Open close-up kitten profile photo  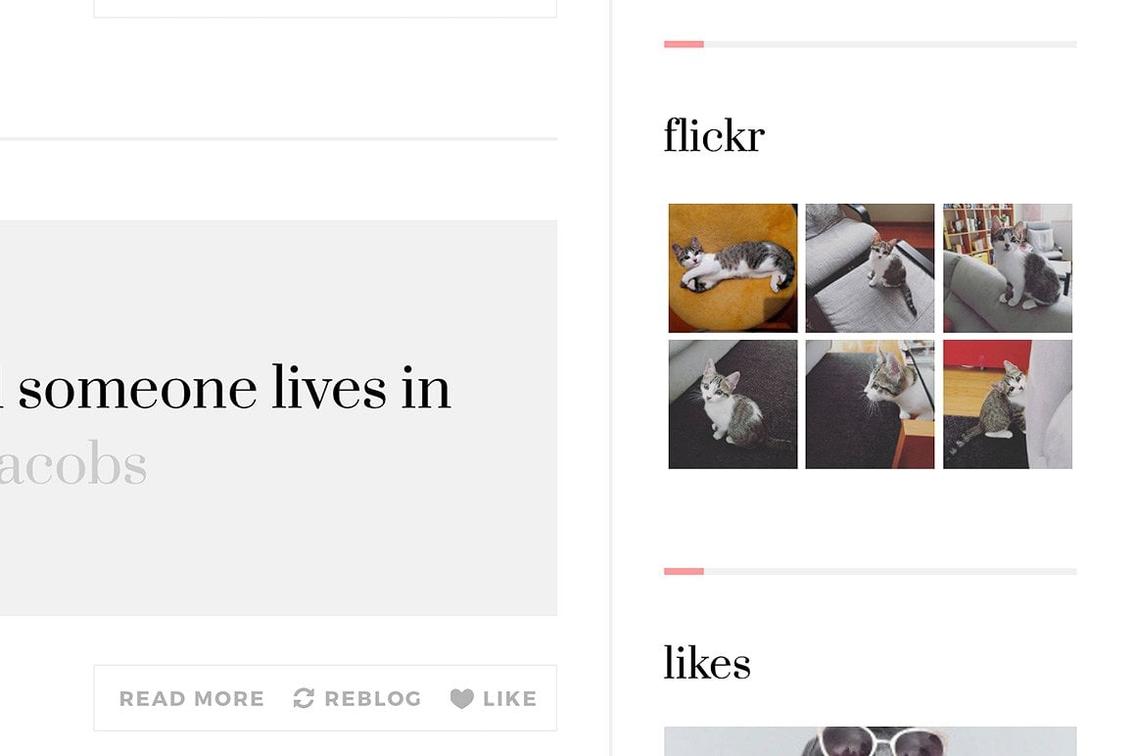pyautogui.click(x=870, y=404)
